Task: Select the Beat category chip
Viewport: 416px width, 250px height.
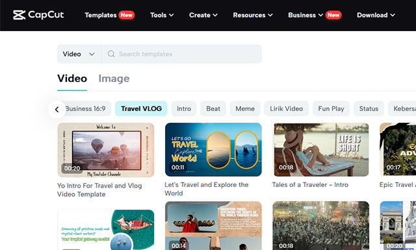Action: click(213, 108)
